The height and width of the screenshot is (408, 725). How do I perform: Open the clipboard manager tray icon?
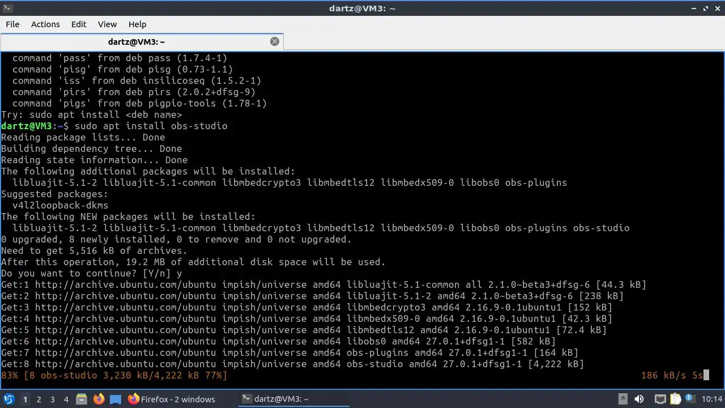pos(676,399)
